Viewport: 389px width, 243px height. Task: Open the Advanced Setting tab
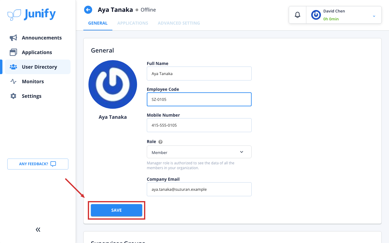coord(179,23)
